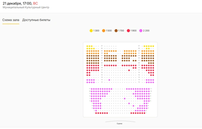Click the "Сцена" stage label
202x129 pixels.
(119, 123)
